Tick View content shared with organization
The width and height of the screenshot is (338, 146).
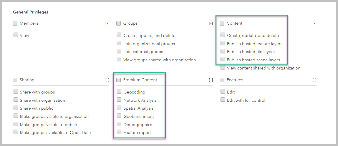point(223,68)
